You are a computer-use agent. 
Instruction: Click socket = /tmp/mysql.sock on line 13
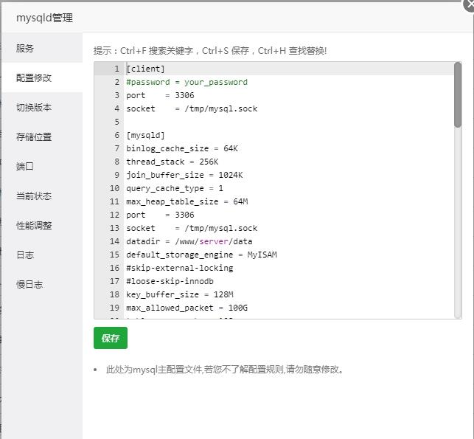(192, 228)
